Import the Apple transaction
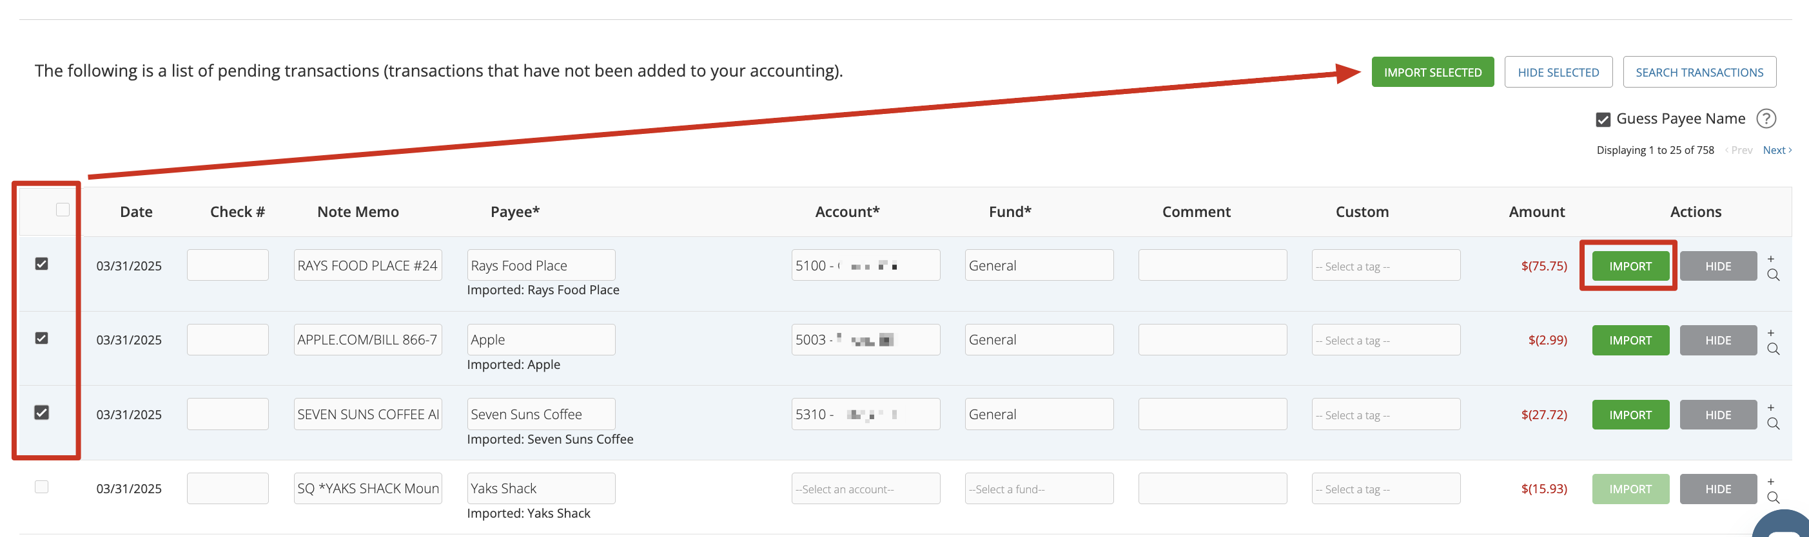 1630,341
